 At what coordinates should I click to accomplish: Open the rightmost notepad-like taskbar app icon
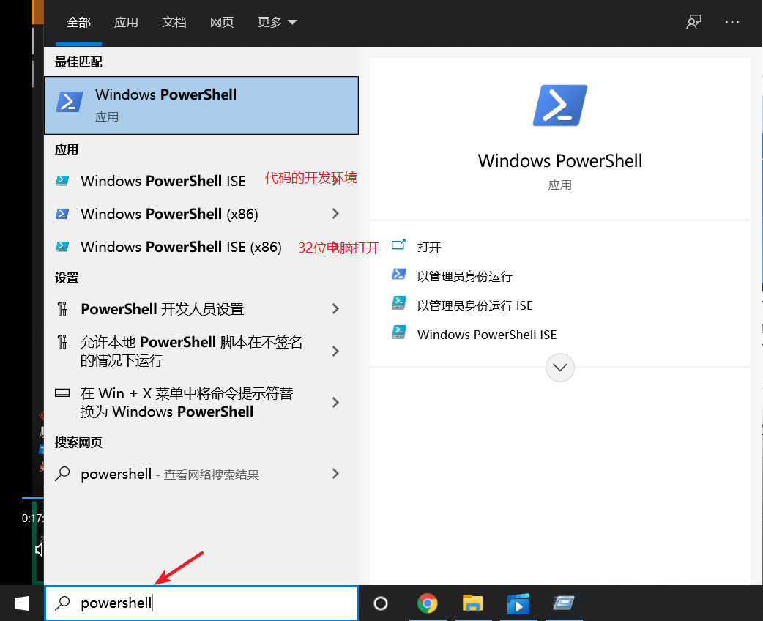click(564, 603)
